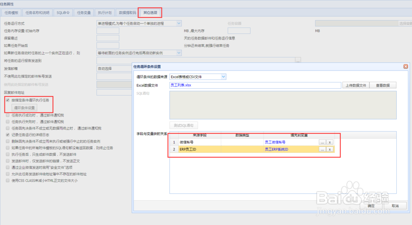Select the 微信帐号 source field cell
Viewport: 412px width, 225px height.
[200, 142]
